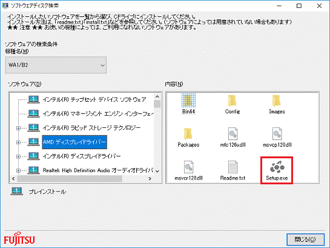330x248 pixels.
Task: Select the msvcp120.dll file icon
Action: [277, 134]
